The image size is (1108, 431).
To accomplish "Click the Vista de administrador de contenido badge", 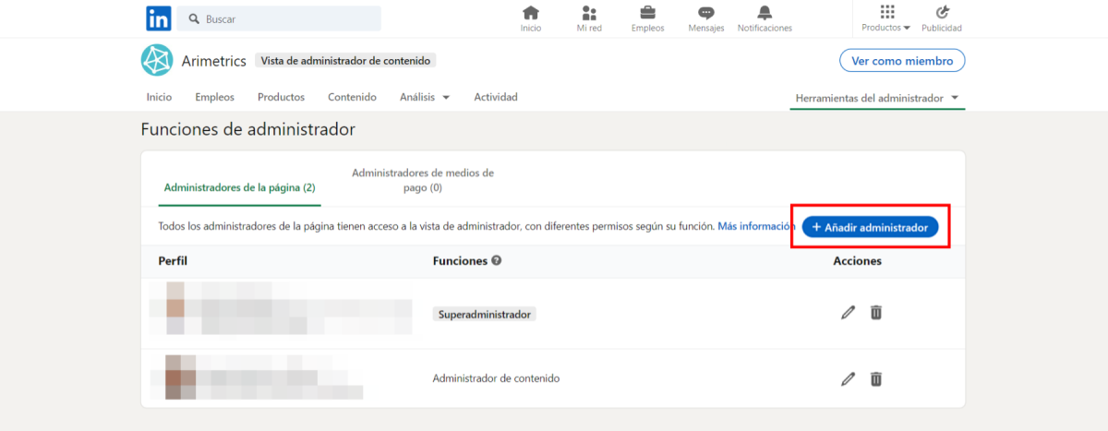I will [x=346, y=61].
